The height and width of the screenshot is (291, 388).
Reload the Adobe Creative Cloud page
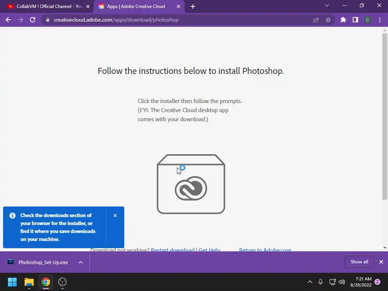pos(33,20)
